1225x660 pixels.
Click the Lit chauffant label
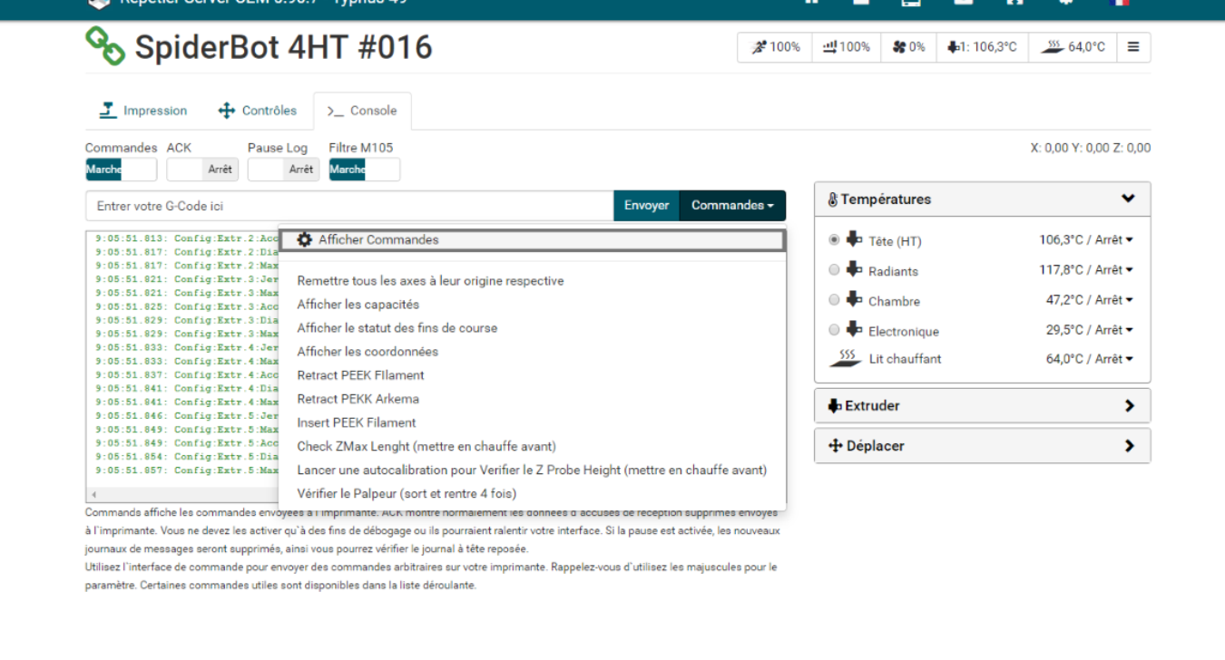[x=905, y=359]
